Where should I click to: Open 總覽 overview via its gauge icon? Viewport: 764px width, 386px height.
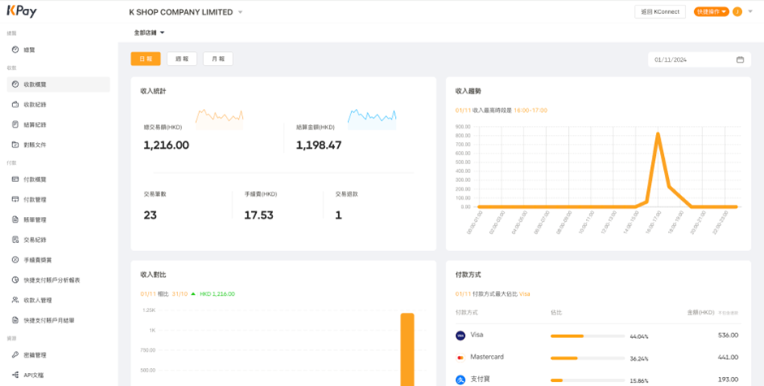pyautogui.click(x=15, y=50)
